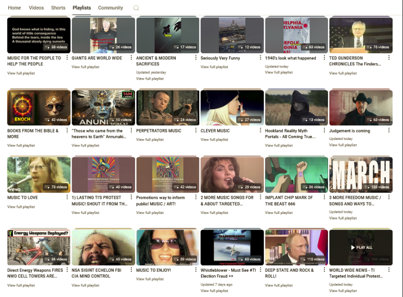Screen dimensions: 403x297
Task: Open options menu for MUSIC FOR THE PEOPLE playlist
Action: pyautogui.click(x=67, y=57)
